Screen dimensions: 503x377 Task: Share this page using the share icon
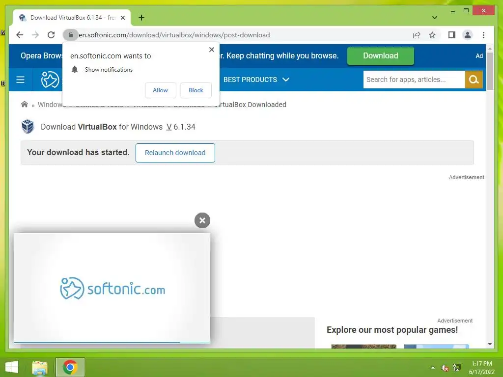point(417,35)
